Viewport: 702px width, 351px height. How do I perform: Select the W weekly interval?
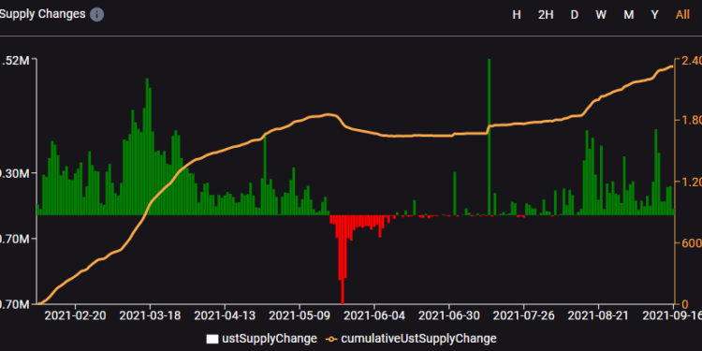pos(601,15)
